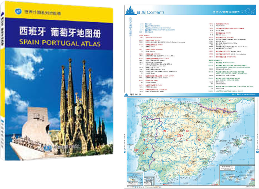This screenshot has width=259, height=189.
Task: Click the 地形 RELIEF header above the map
Action: pos(135,94)
